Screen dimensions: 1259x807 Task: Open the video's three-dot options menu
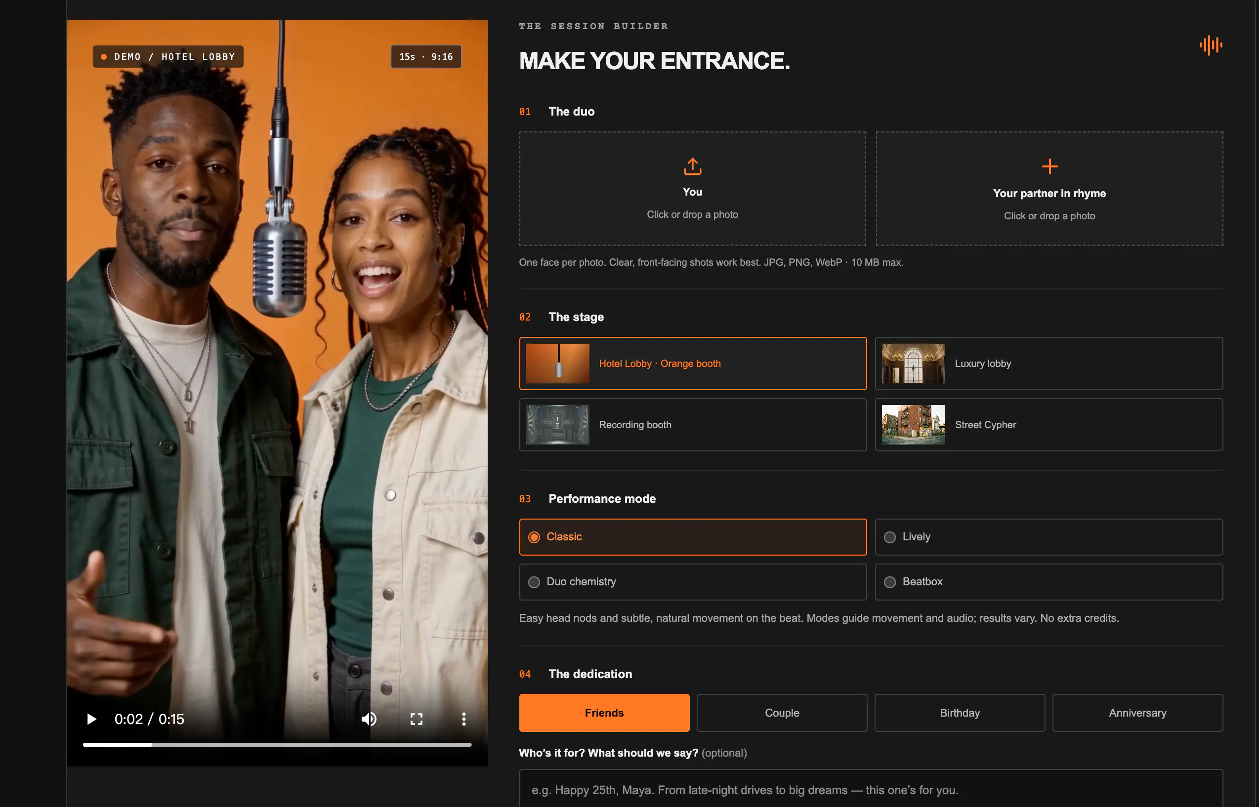pos(463,719)
